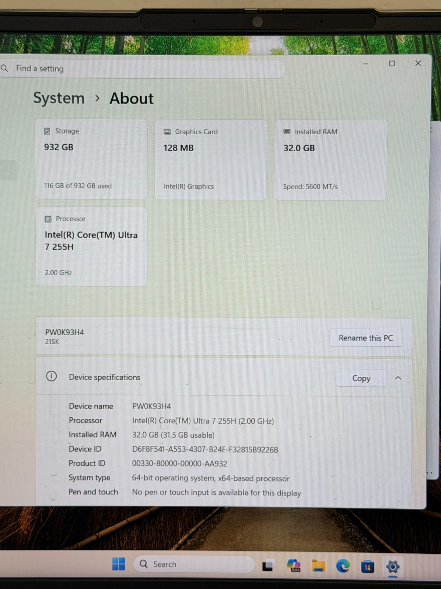
Task: Close the Settings window
Action: pyautogui.click(x=418, y=63)
